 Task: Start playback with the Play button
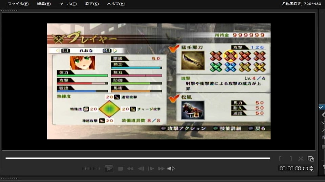(109, 169)
